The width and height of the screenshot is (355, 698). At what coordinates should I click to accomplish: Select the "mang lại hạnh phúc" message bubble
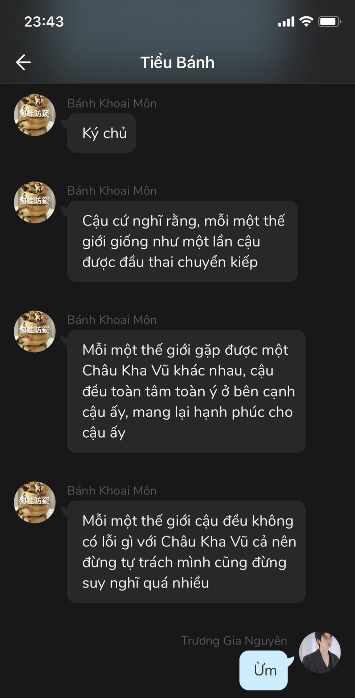[x=186, y=391]
